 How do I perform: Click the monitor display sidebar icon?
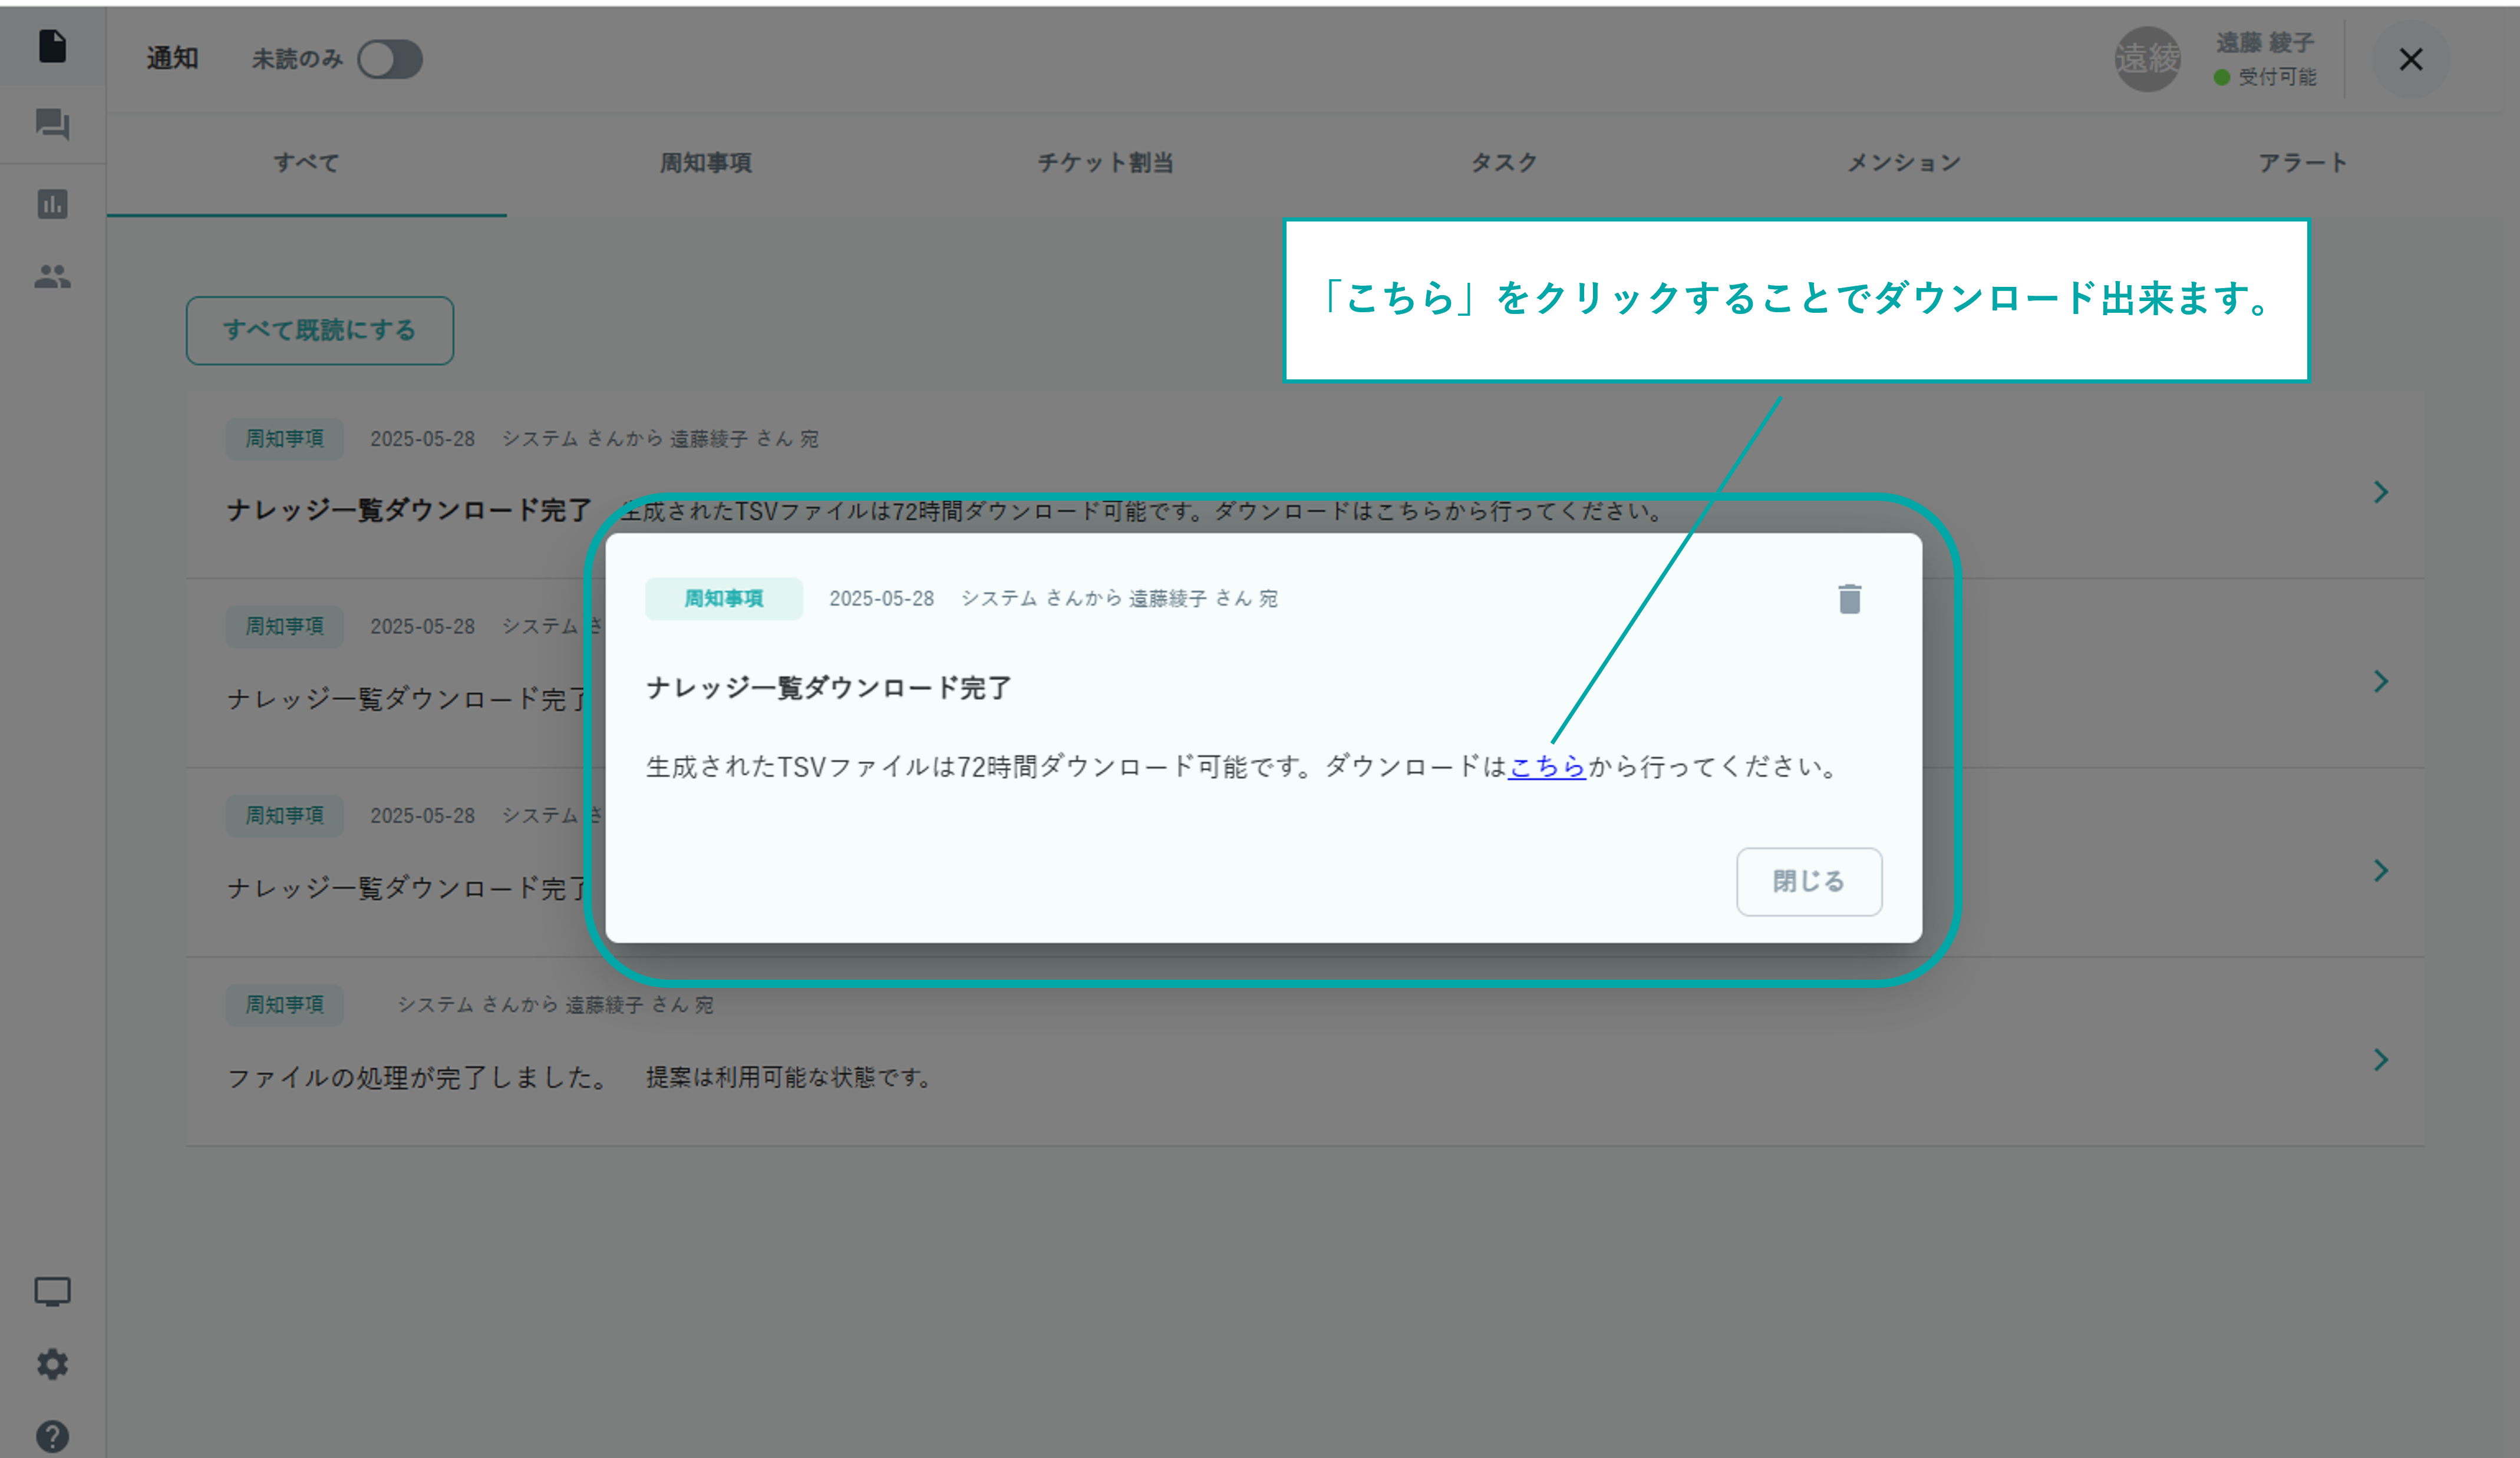(52, 1291)
